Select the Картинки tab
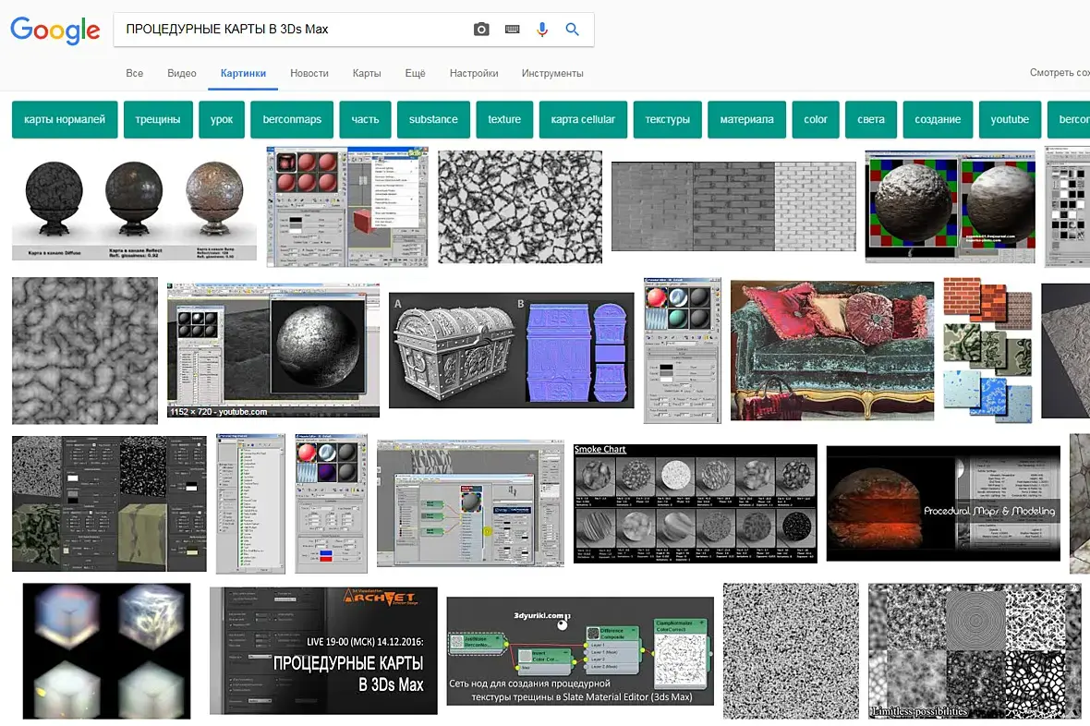 [243, 73]
